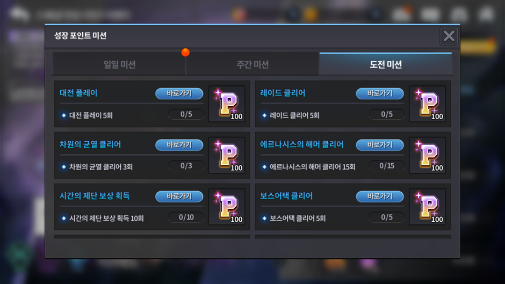Screen dimensions: 505x284
Task: Select the 에르나시스의 해머 클리어 reward icon
Action: 428,155
